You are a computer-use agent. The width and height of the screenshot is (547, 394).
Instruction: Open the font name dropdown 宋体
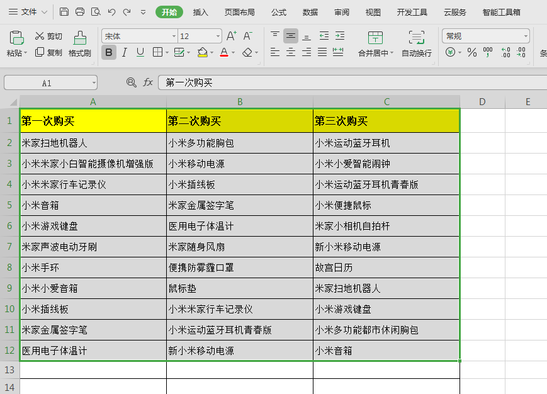click(x=174, y=36)
